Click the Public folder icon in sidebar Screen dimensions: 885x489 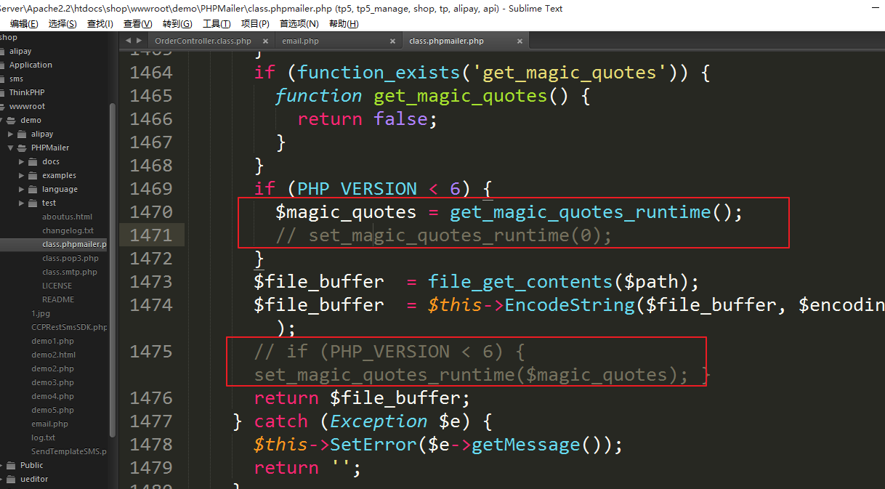tap(11, 465)
